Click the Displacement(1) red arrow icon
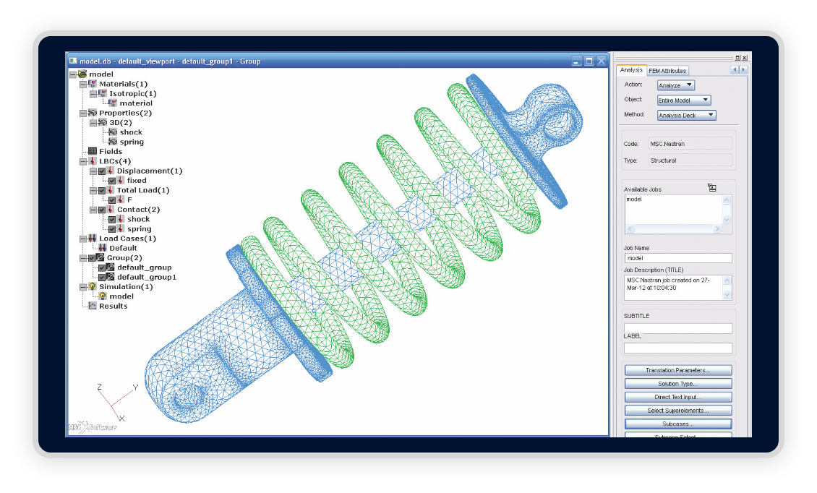Screen dimensions: 817x493 [111, 171]
